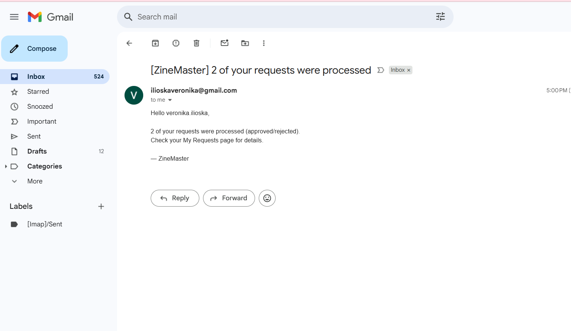This screenshot has width=571, height=331.
Task: Click the Reply button
Action: pos(175,198)
